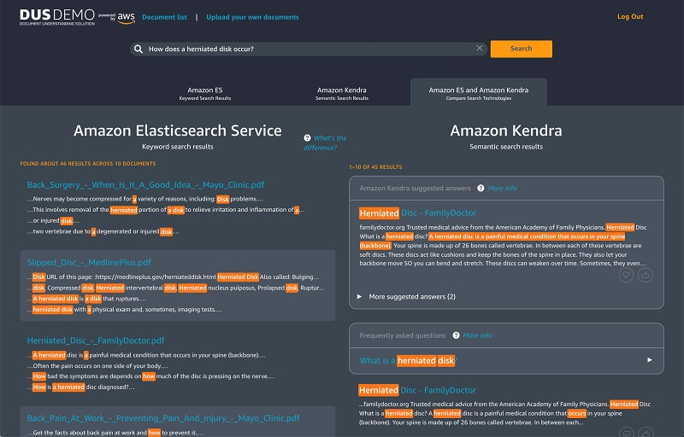Open More info for Frequently asked questions
This screenshot has width=684, height=437.
477,335
